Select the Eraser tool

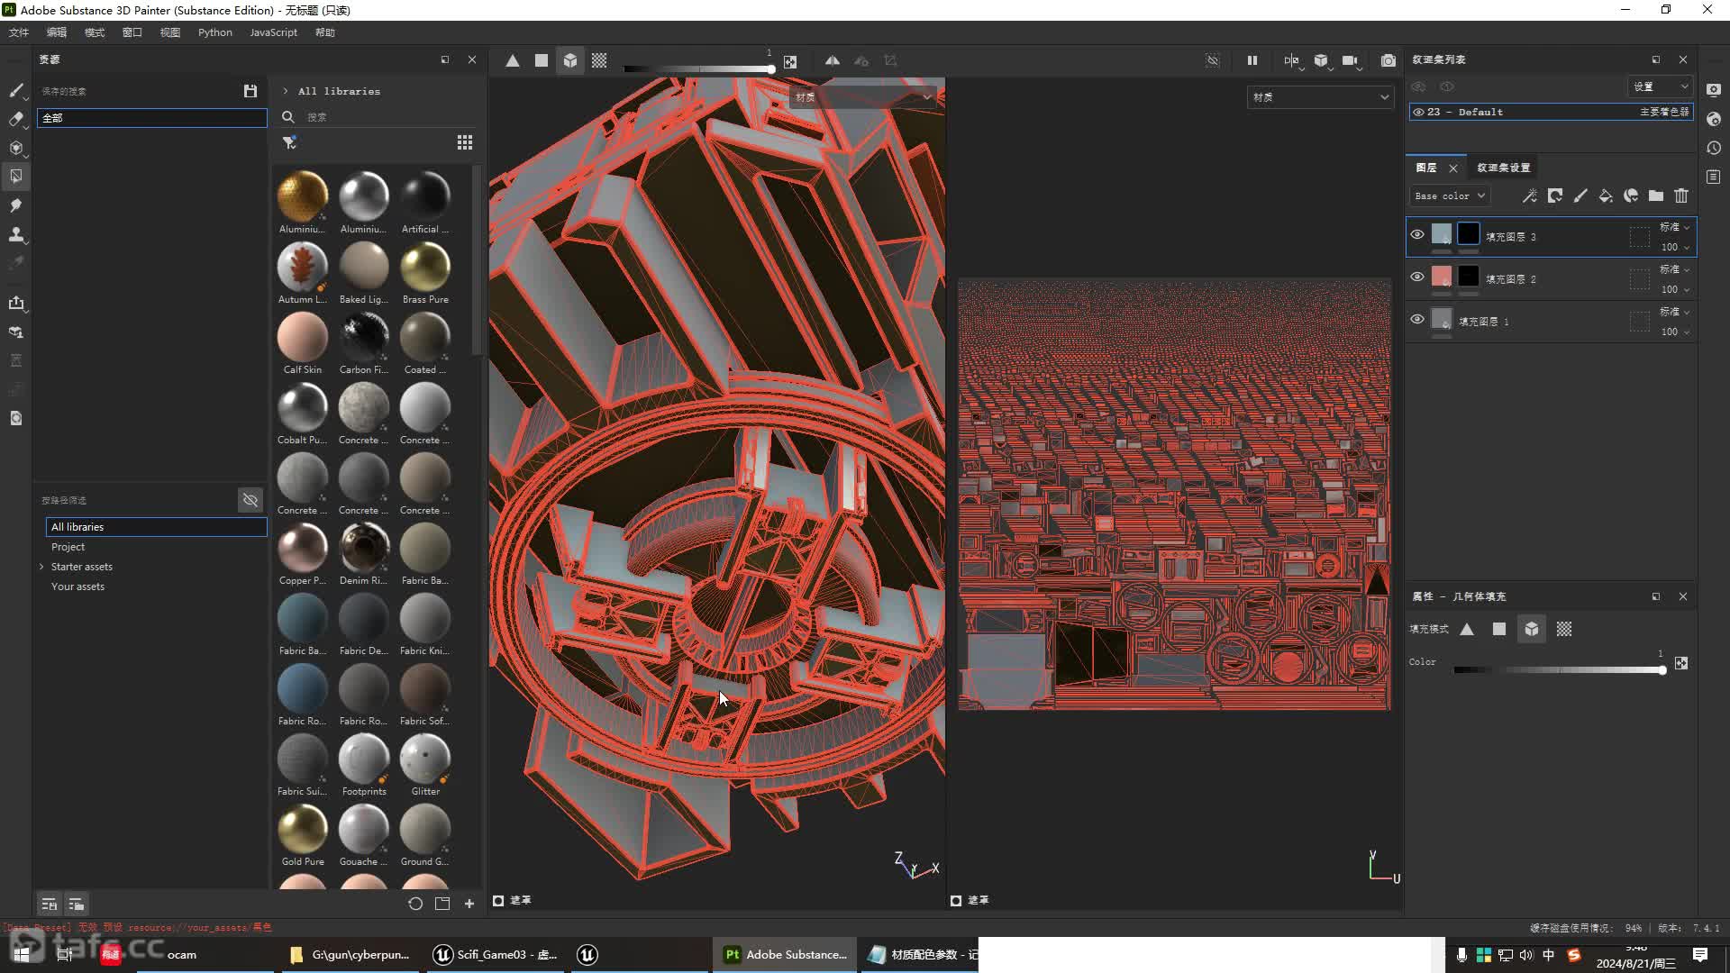[16, 119]
